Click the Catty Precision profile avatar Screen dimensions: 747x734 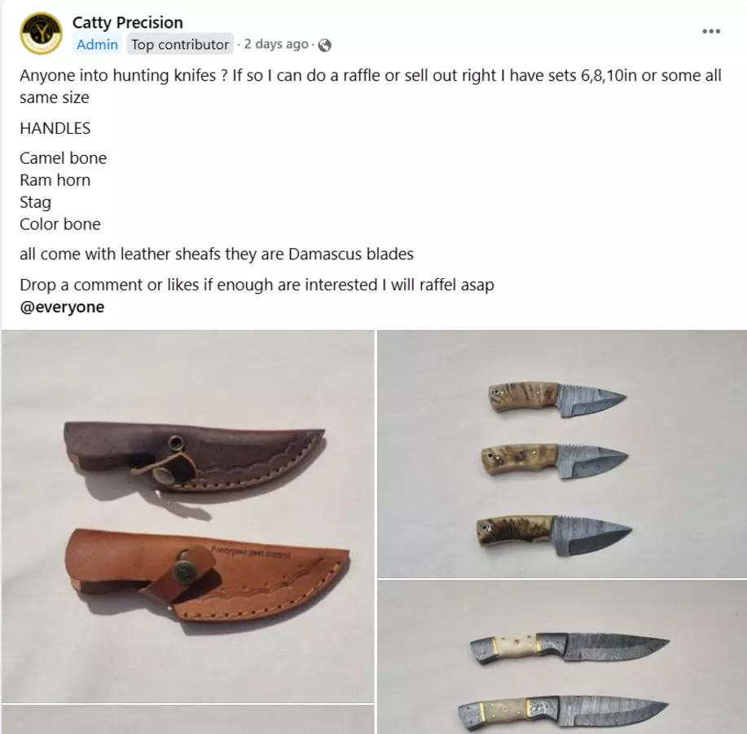coord(41,33)
